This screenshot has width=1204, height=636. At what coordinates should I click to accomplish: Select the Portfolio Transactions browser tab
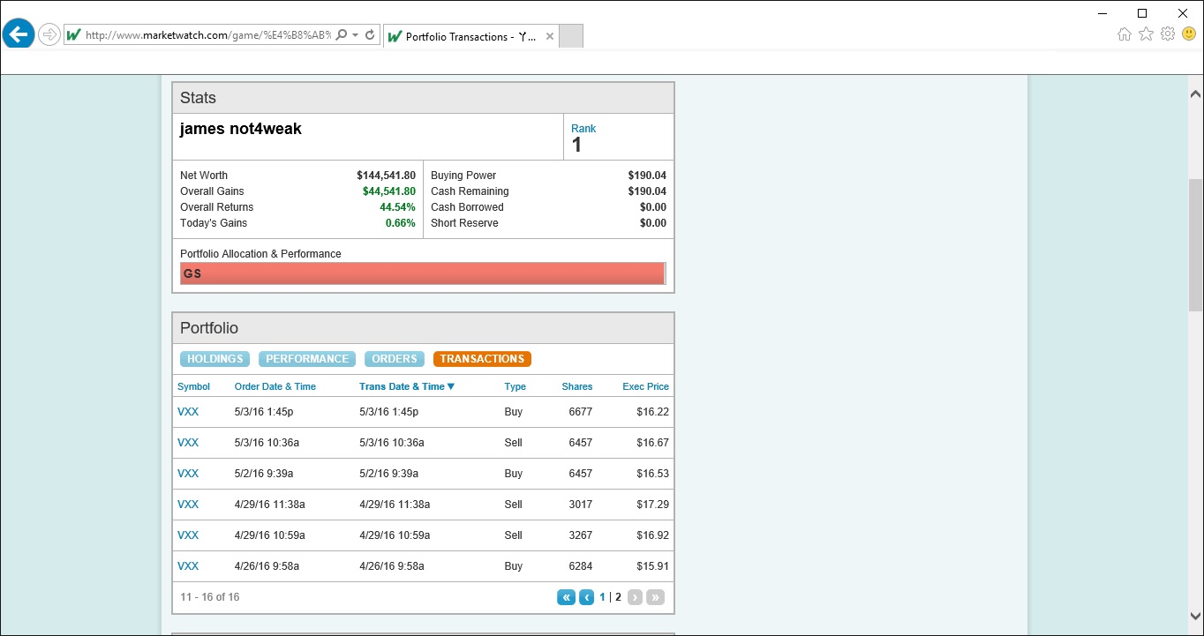click(470, 36)
